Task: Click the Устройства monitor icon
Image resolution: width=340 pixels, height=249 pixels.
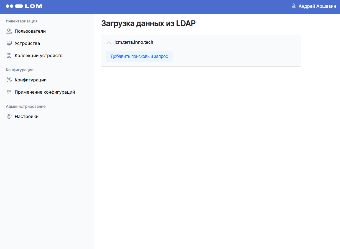Action: click(x=9, y=43)
